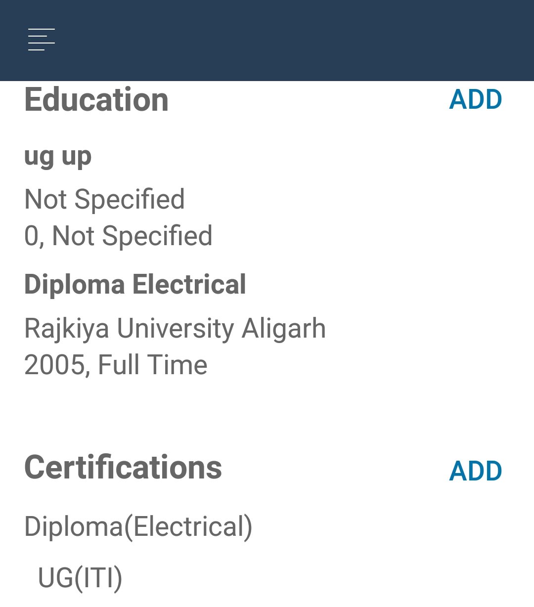Tap the word 'Electrical' in Diploma Electrical title
Viewport: 534px width, 607px height.
(x=189, y=285)
